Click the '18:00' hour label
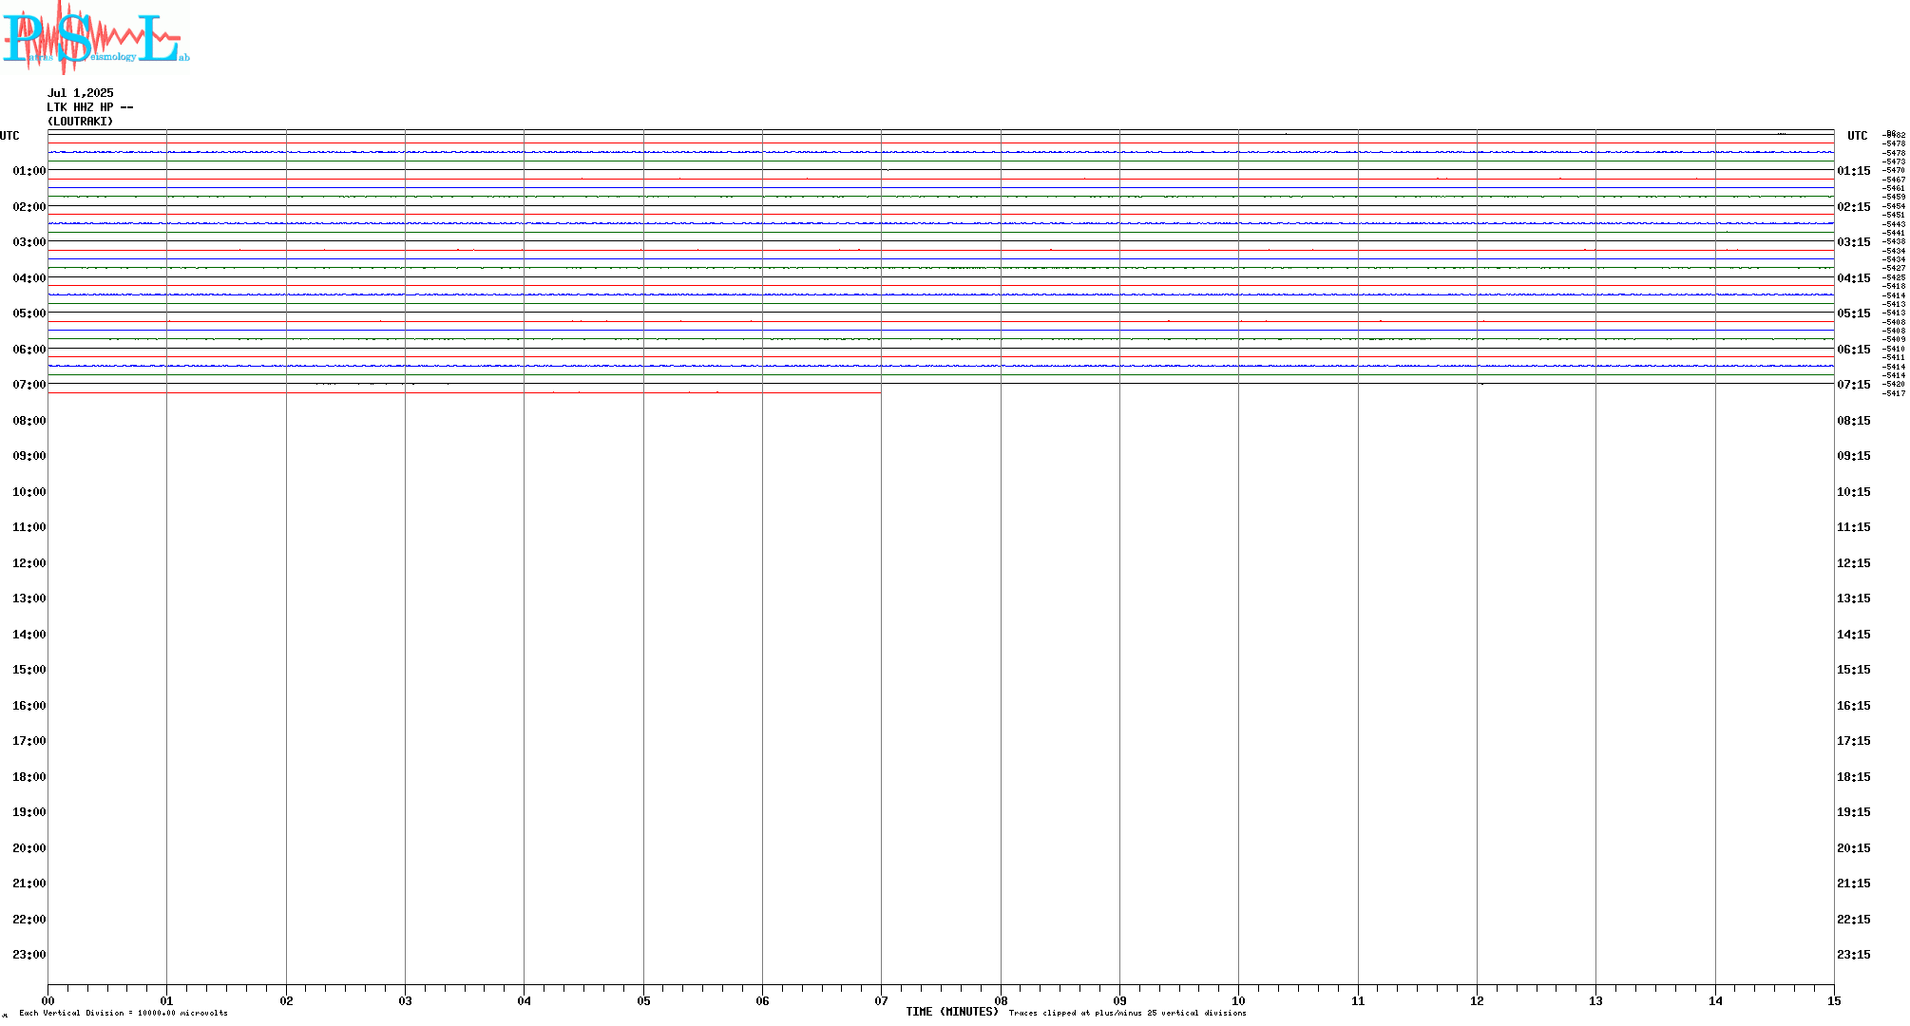1910x1026 pixels. (x=29, y=777)
